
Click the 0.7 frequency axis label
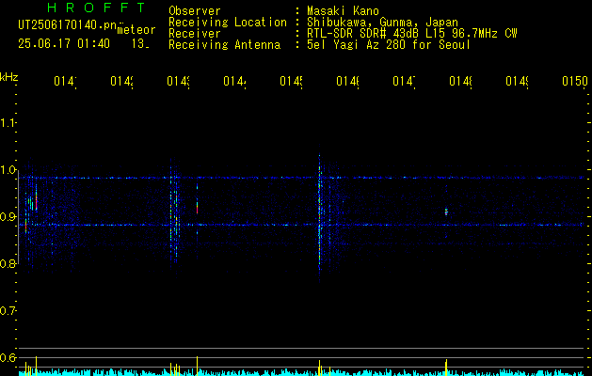click(8, 311)
